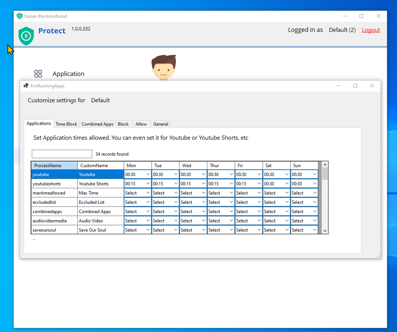The image size is (397, 332).
Task: Click the green Protect shield logo
Action: click(x=26, y=36)
